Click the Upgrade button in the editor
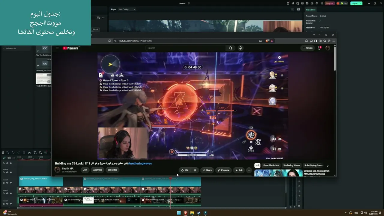 (x=330, y=3)
